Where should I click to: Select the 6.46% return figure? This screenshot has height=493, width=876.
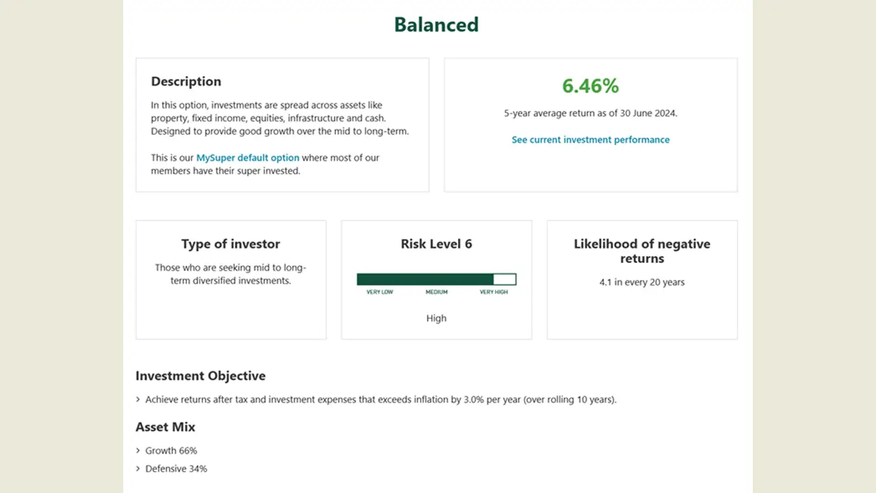(x=591, y=86)
